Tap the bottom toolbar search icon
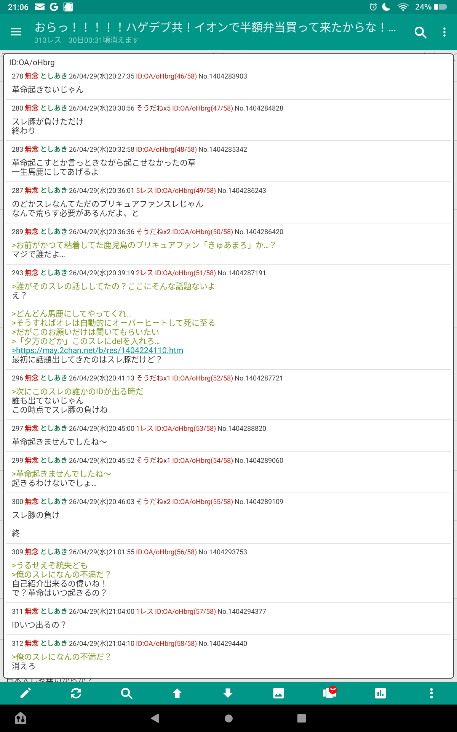The height and width of the screenshot is (732, 457). click(126, 693)
